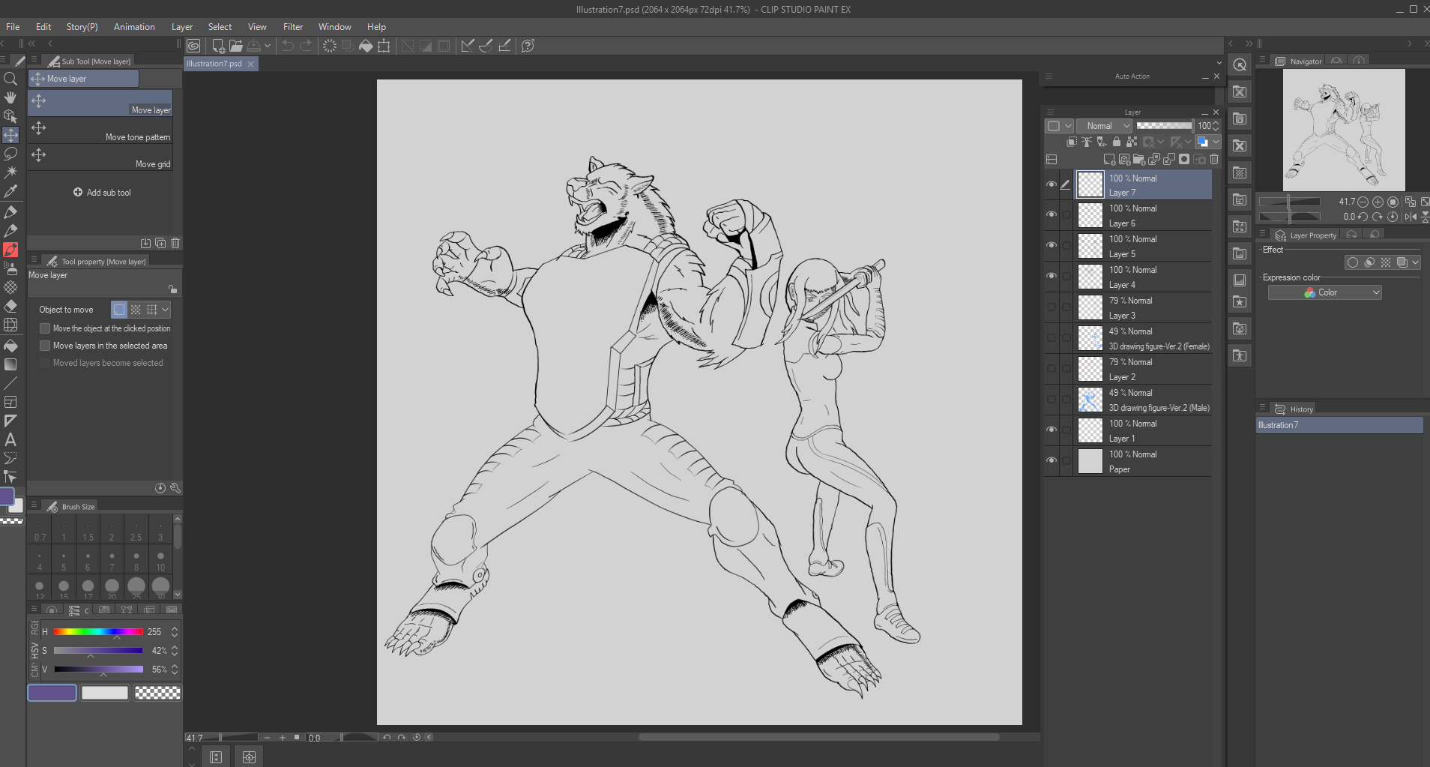Screen dimensions: 1430x767
Task: Click 'Add sub tool' button
Action: (101, 193)
